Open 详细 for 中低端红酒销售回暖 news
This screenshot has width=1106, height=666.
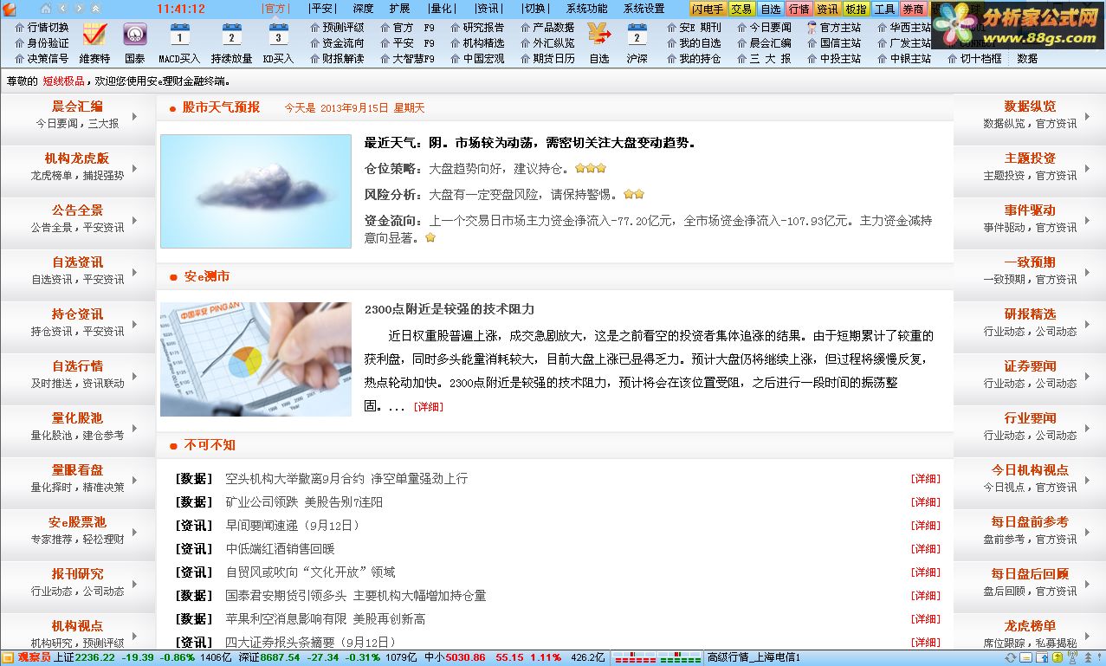pyautogui.click(x=925, y=549)
